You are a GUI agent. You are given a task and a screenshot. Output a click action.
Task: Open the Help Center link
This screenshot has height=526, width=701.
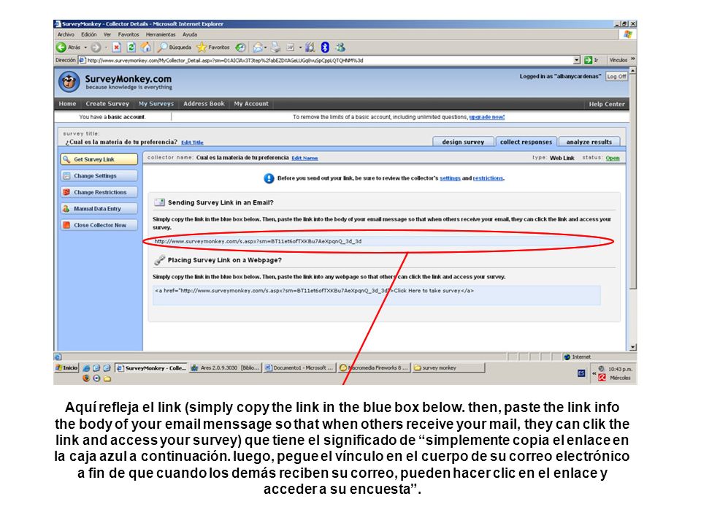(x=607, y=104)
